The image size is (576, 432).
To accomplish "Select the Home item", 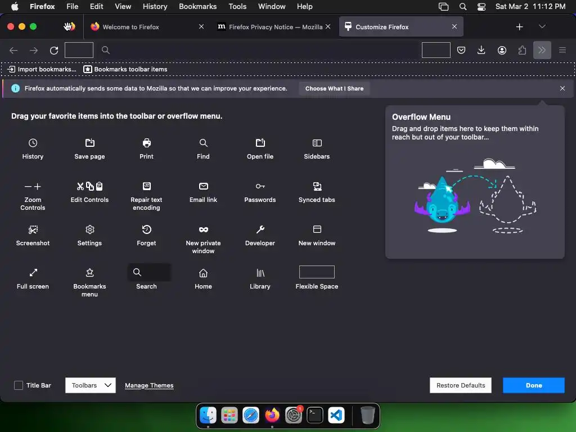I will tap(203, 279).
